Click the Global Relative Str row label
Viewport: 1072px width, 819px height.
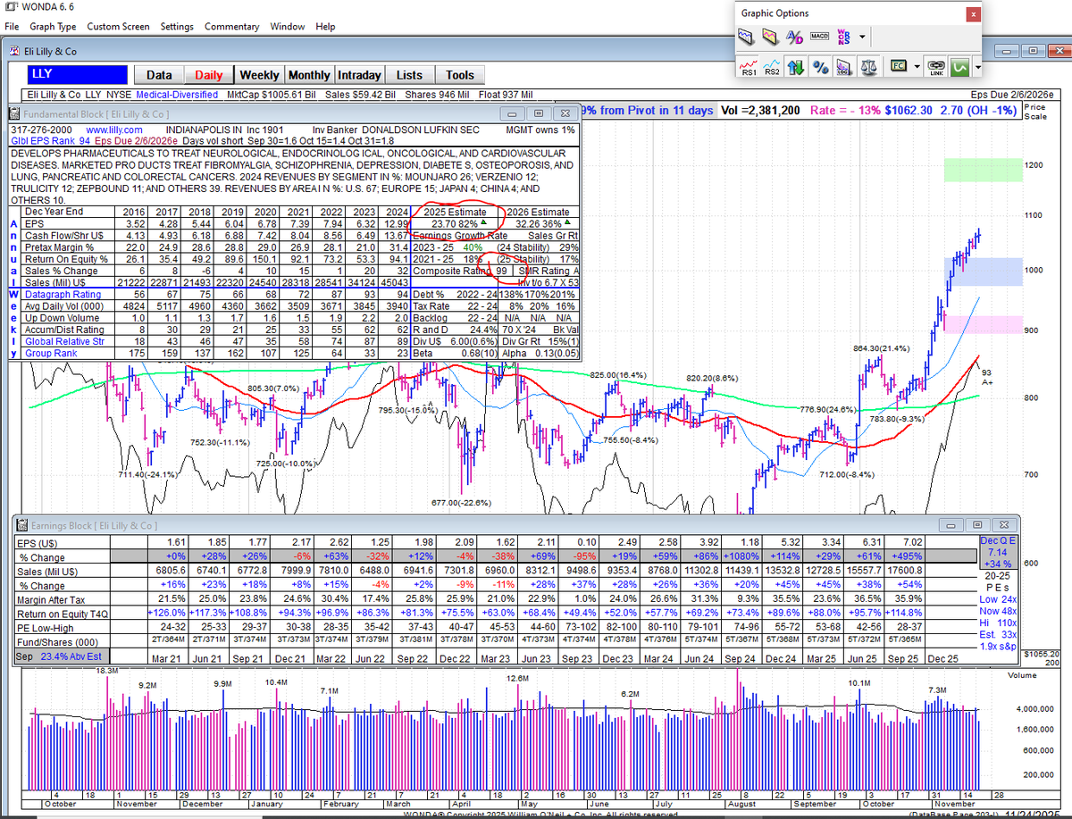click(64, 341)
